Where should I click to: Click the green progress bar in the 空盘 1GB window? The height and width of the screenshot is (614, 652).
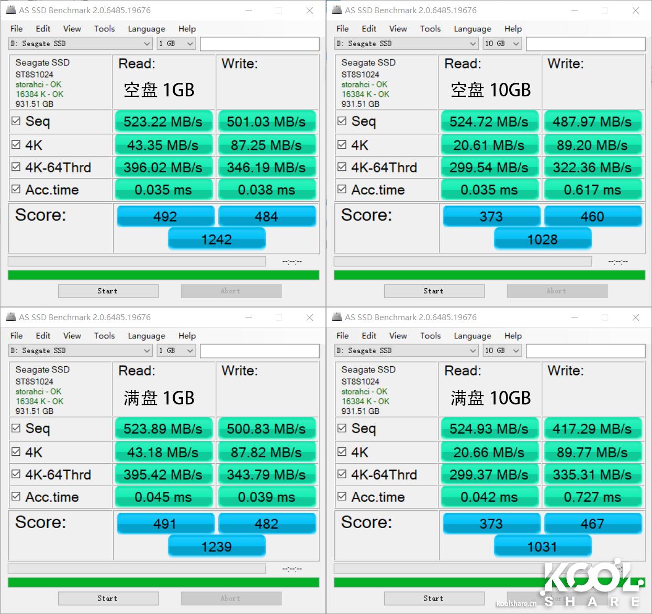point(163,275)
